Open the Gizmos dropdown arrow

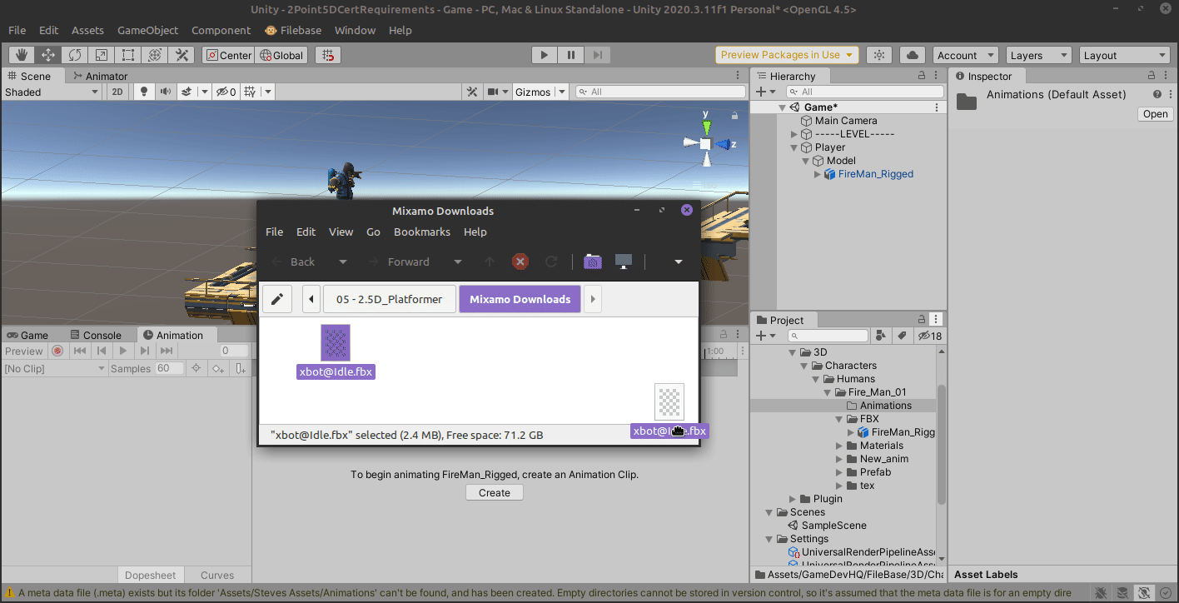click(x=562, y=92)
